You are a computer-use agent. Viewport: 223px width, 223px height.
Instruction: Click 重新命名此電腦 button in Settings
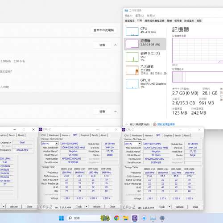coord(103,30)
